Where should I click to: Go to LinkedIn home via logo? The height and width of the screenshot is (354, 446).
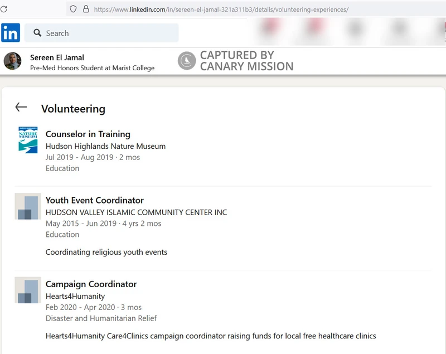point(11,33)
